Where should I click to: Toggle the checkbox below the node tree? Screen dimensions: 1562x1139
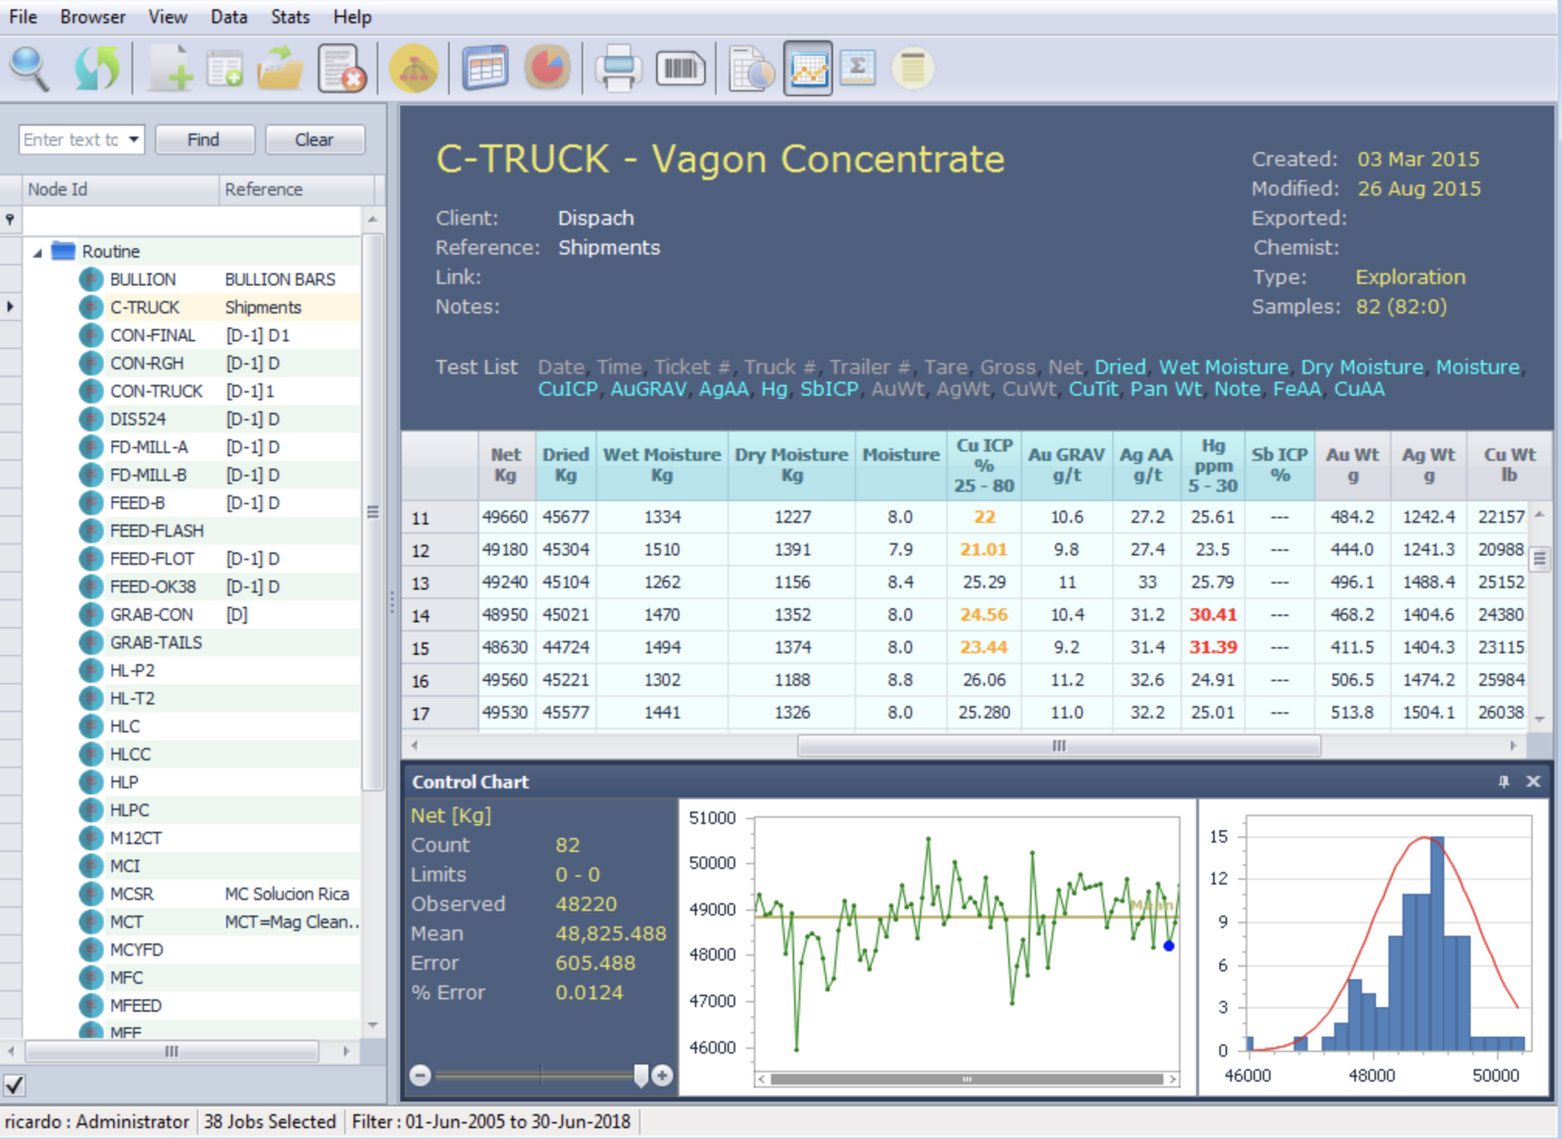pyautogui.click(x=14, y=1084)
